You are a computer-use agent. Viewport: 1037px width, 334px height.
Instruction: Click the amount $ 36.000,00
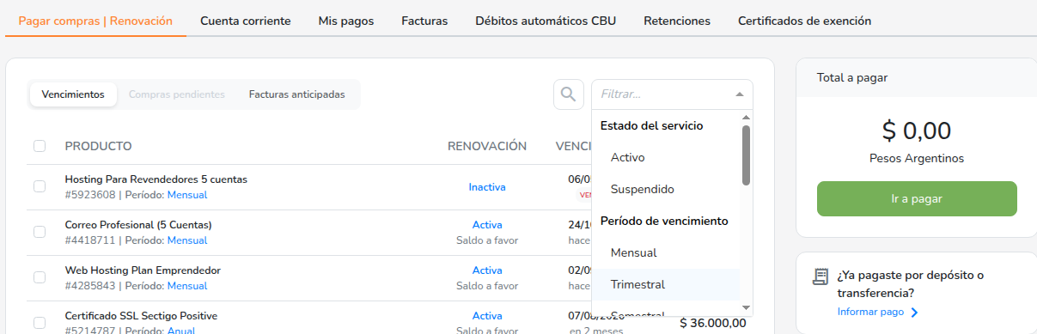point(713,323)
